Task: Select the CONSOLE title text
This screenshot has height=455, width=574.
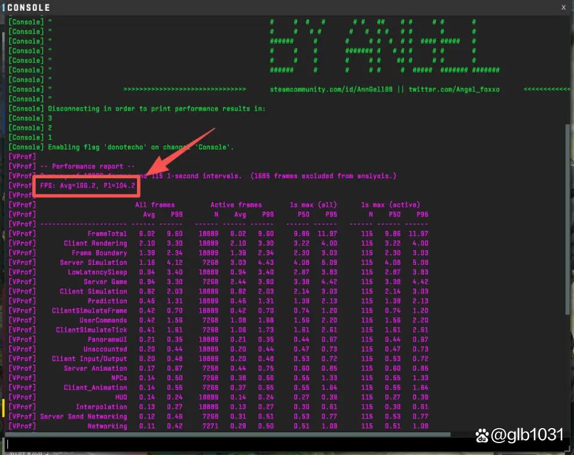Action: click(x=29, y=7)
